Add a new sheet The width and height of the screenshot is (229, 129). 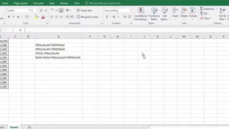pos(29,127)
